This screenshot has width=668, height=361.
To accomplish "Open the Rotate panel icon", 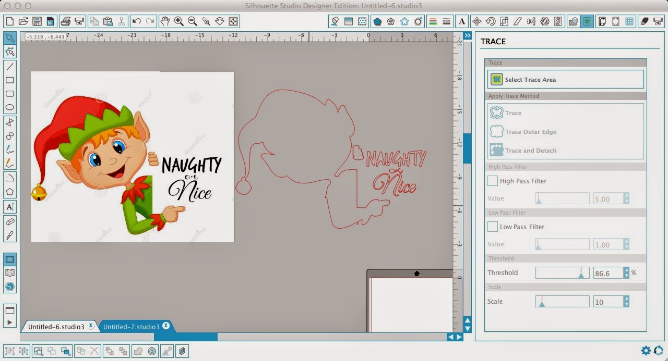I will click(490, 21).
